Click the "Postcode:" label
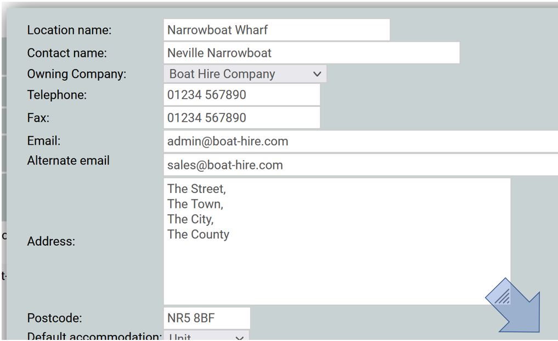The height and width of the screenshot is (341, 558). tap(54, 318)
